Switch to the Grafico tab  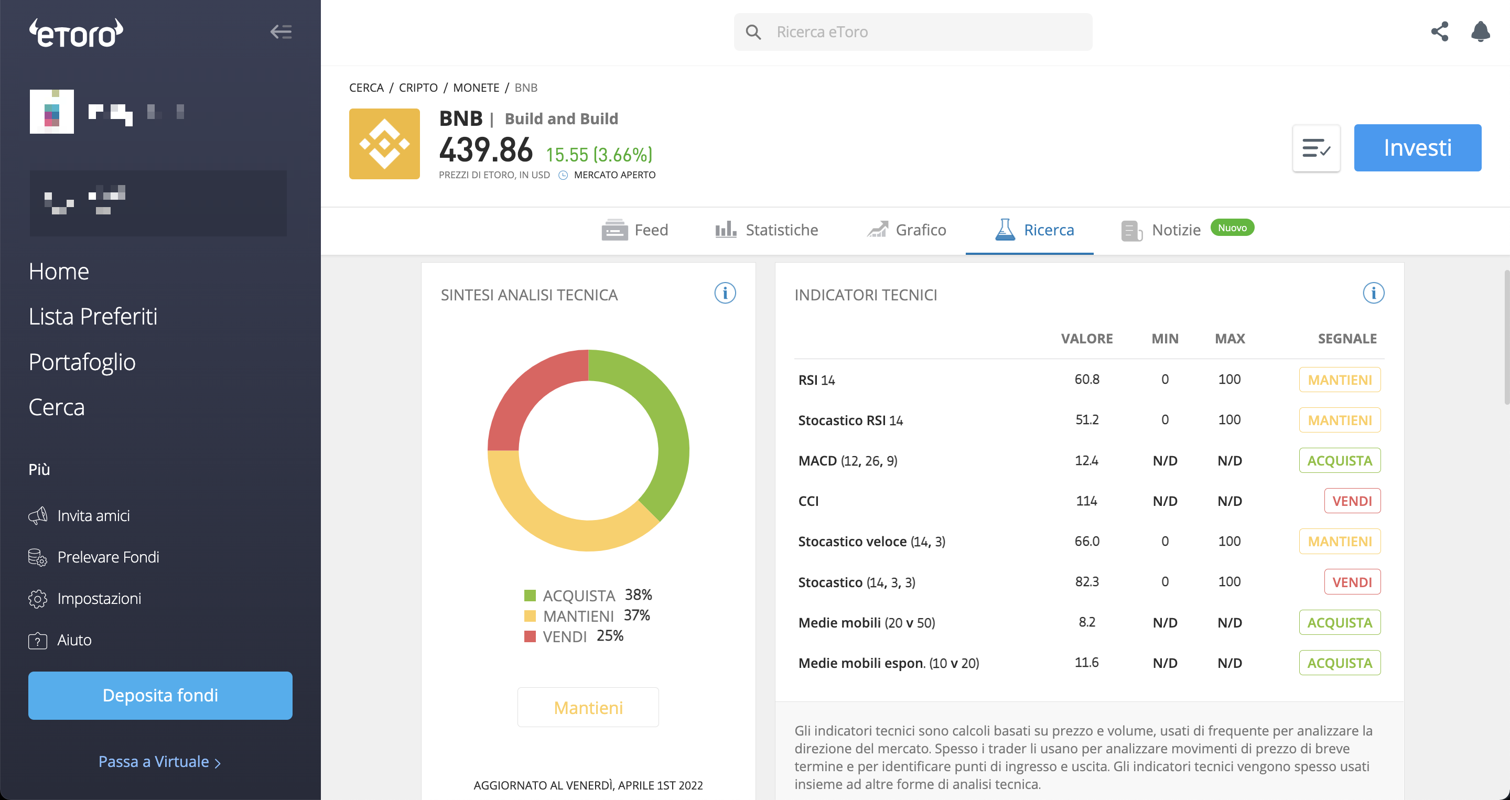pyautogui.click(x=906, y=230)
